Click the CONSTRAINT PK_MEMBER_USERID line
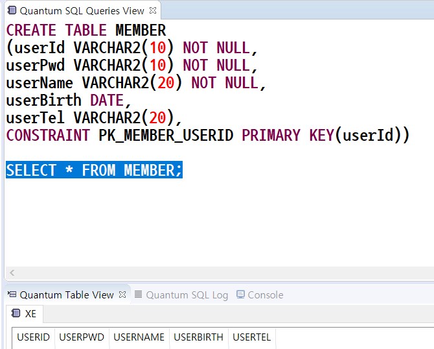 207,136
